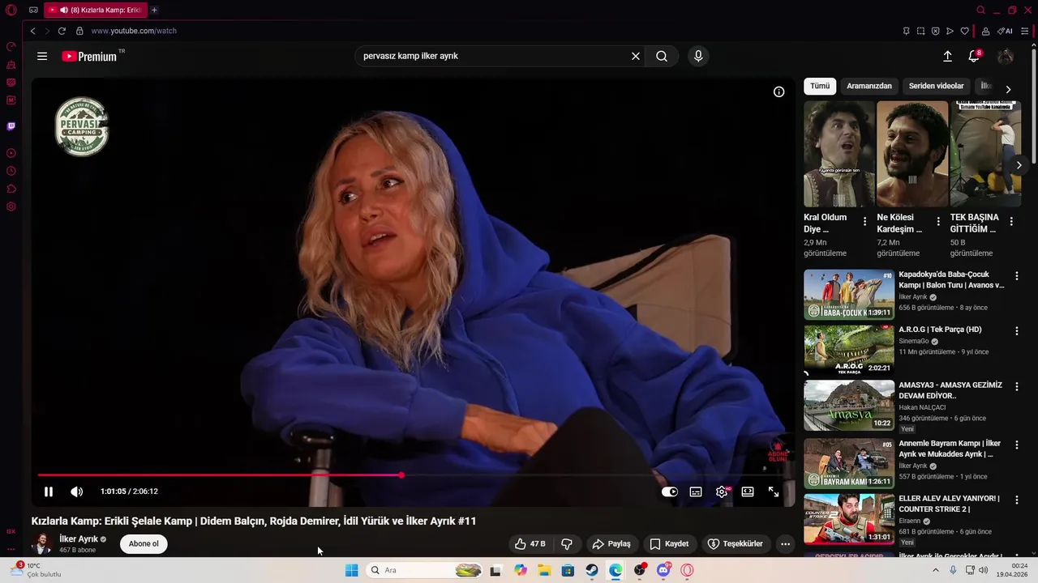Open the browser AI assistant button
Image resolution: width=1038 pixels, height=583 pixels.
pyautogui.click(x=1006, y=31)
